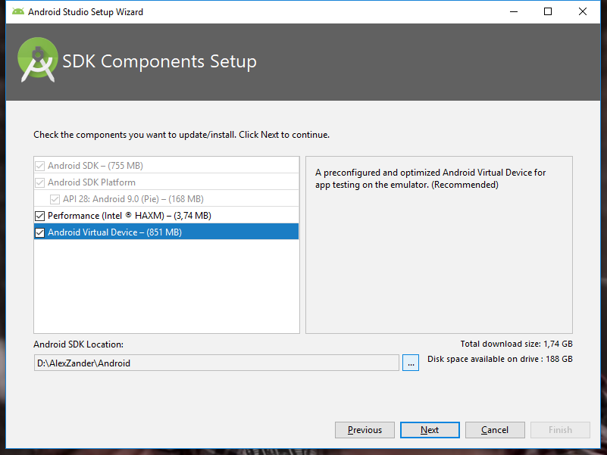Image resolution: width=607 pixels, height=455 pixels.
Task: Uncheck the Android Virtual Device checkbox
Action: pyautogui.click(x=40, y=232)
